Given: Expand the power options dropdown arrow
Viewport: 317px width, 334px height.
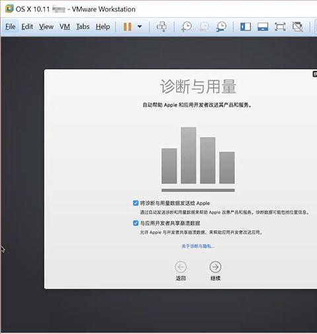Looking at the screenshot, I should (x=139, y=26).
